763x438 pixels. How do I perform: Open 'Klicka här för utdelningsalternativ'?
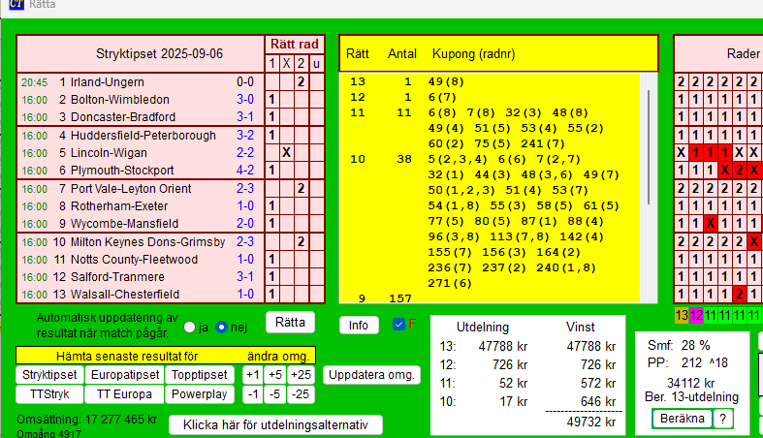click(275, 425)
